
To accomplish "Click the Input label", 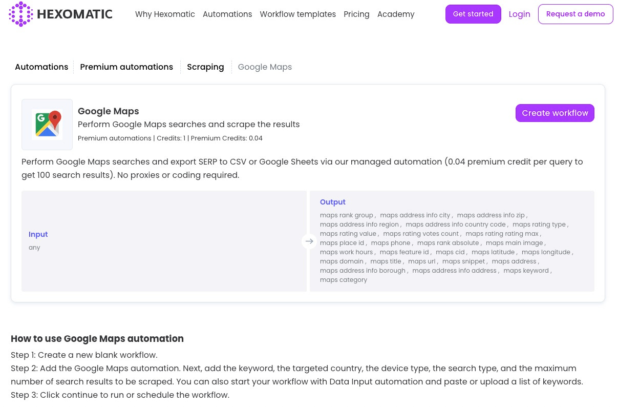I will click(38, 234).
